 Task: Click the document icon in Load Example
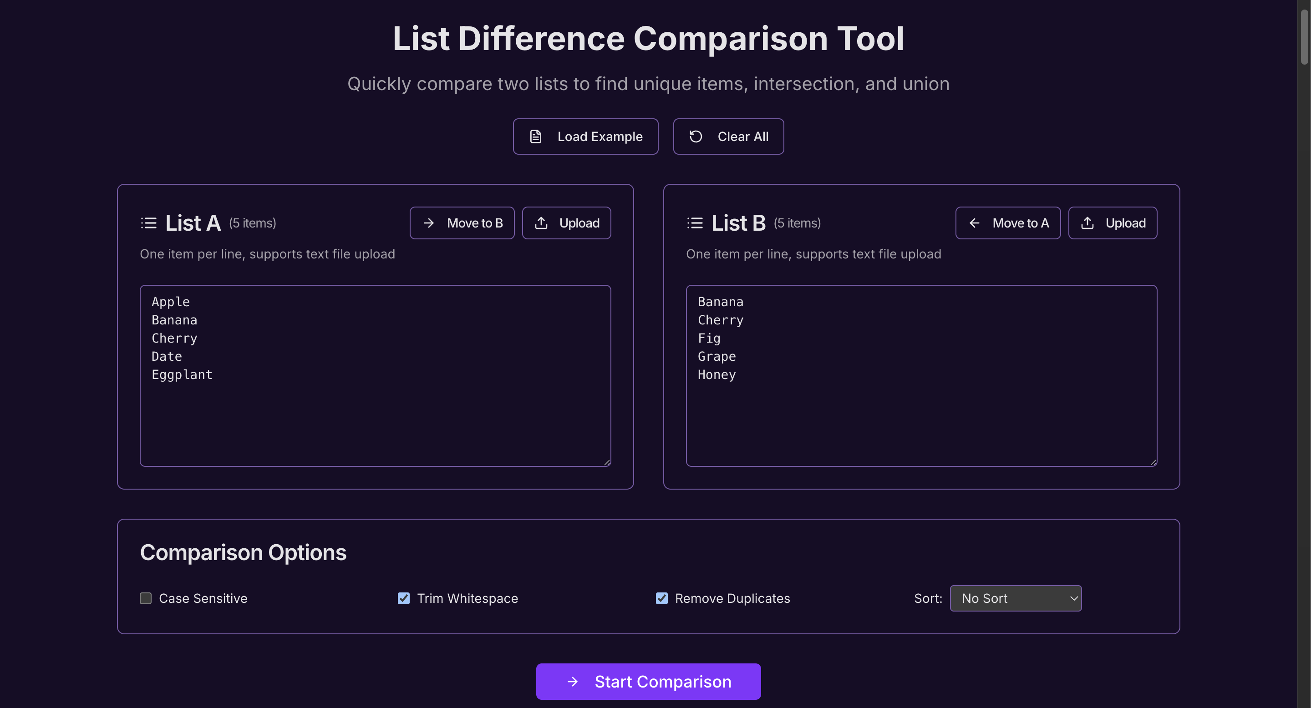click(535, 137)
